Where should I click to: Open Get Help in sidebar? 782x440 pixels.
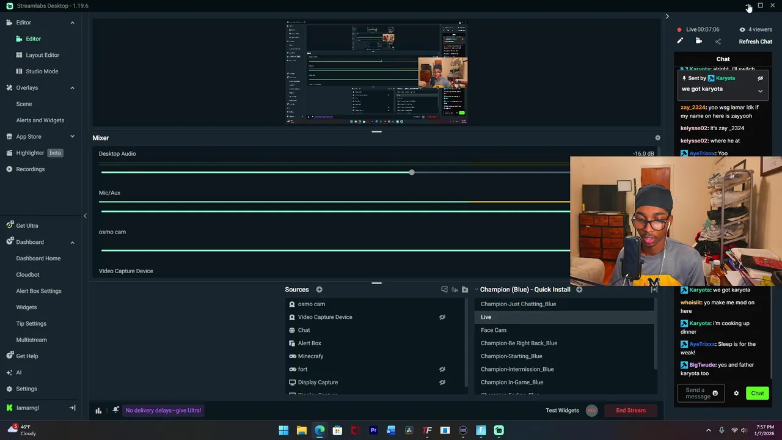27,356
